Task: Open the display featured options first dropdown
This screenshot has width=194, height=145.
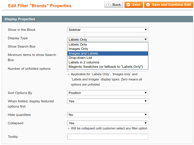Action: coord(107,101)
